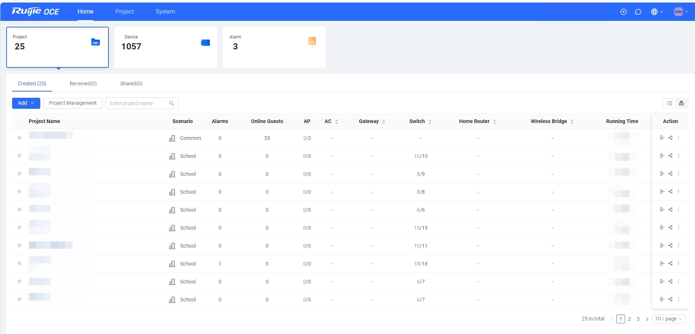Open the Shared(0) tab
This screenshot has height=334, width=695.
pos(131,83)
